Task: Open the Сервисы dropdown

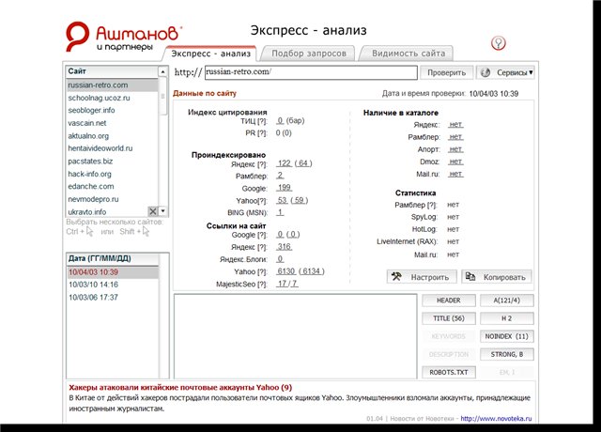Action: click(505, 72)
